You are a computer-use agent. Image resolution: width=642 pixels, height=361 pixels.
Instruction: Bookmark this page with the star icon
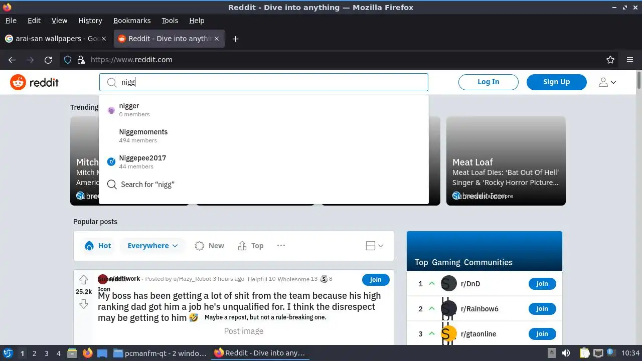tap(610, 60)
